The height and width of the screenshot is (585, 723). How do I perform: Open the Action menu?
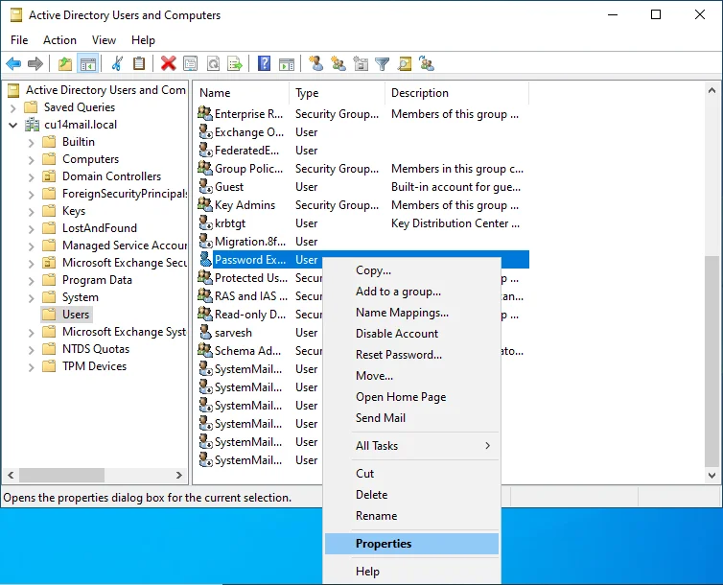coord(59,40)
